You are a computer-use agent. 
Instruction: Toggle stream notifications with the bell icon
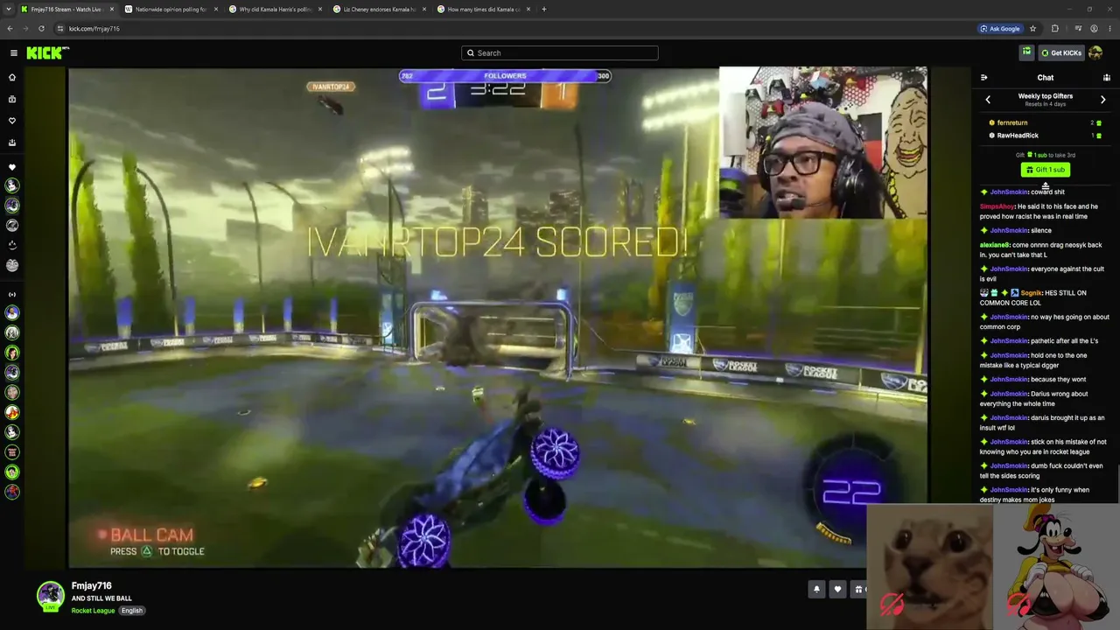click(x=816, y=589)
